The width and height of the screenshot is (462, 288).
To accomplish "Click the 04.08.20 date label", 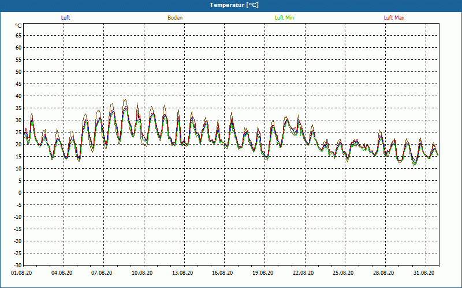I will click(x=62, y=273).
